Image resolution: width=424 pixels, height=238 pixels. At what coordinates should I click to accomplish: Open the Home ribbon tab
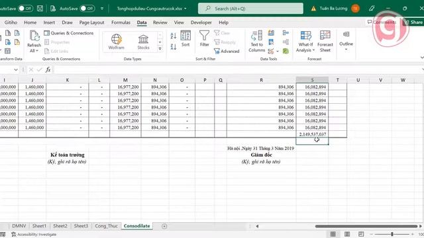click(30, 22)
